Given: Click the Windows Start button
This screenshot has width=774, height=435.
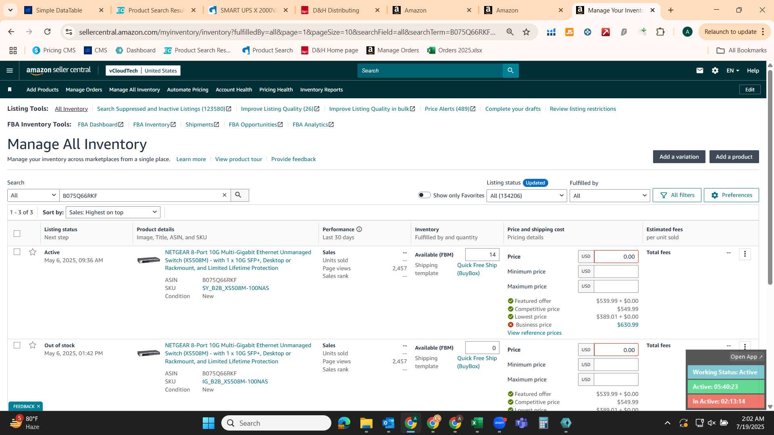Looking at the screenshot, I should point(208,423).
